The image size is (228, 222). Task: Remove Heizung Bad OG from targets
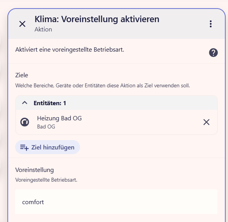(x=206, y=122)
